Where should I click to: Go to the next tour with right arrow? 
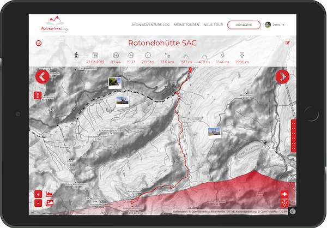tap(282, 77)
